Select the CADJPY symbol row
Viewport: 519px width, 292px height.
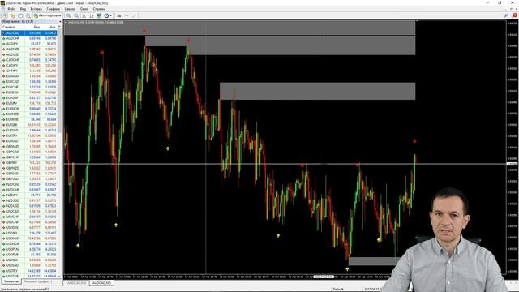coord(29,66)
